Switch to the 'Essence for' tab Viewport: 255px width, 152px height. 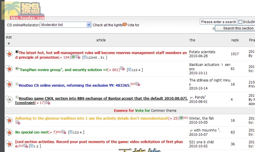124,111
